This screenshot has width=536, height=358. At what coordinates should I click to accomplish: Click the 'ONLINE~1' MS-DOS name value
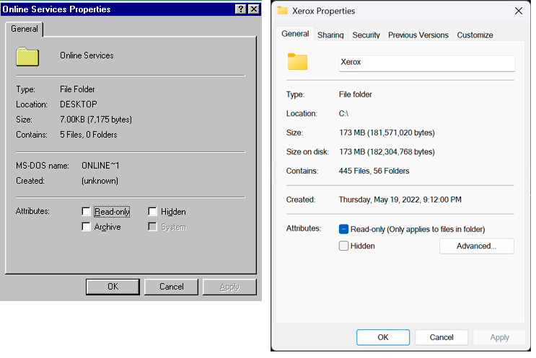point(100,166)
